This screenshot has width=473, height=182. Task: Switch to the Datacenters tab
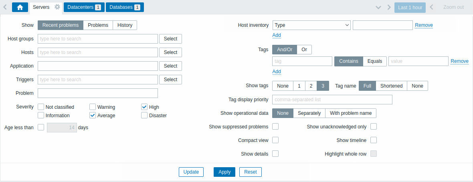point(84,7)
